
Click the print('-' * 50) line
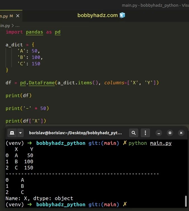point(27,108)
